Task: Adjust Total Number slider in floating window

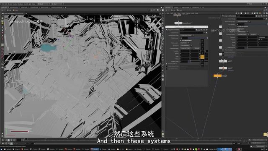Action: pos(198,38)
